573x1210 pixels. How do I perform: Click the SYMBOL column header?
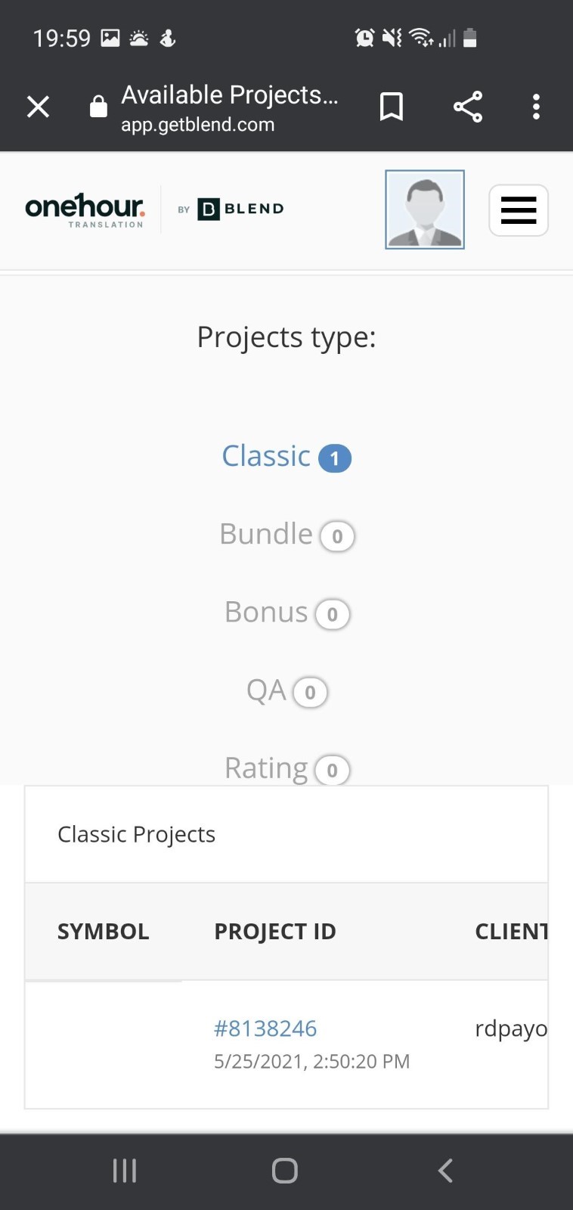pyautogui.click(x=104, y=932)
